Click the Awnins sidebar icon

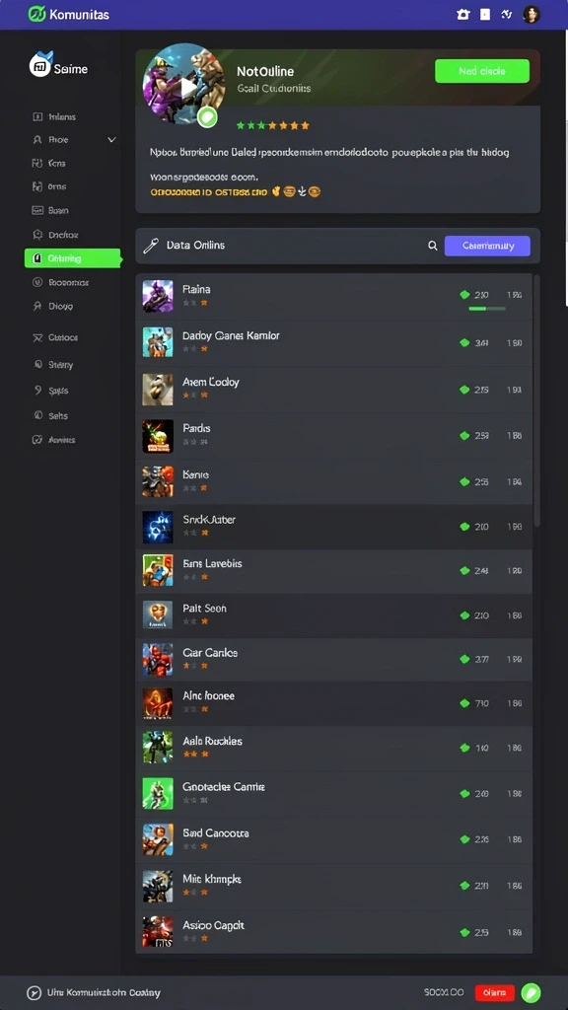pyautogui.click(x=36, y=440)
